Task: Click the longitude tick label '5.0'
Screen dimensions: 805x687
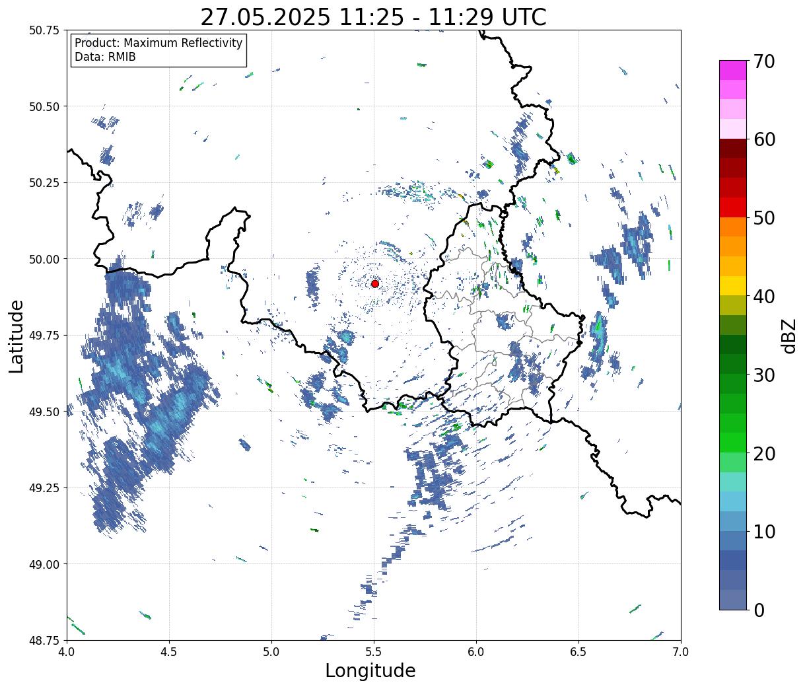Action: tap(271, 651)
